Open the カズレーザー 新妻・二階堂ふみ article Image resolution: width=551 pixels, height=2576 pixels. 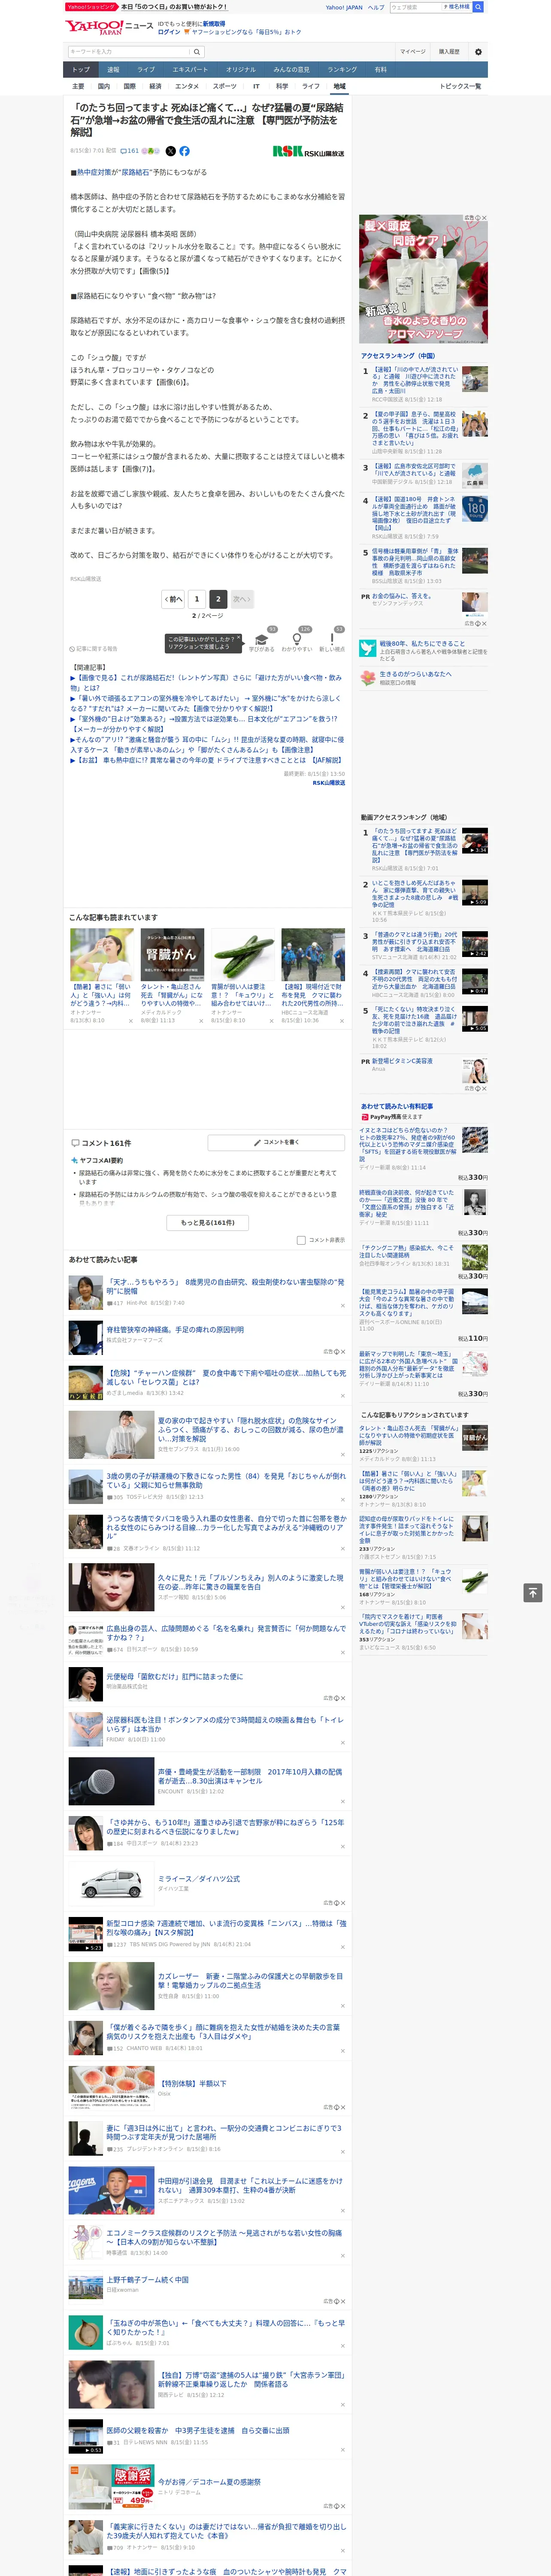point(250,1980)
